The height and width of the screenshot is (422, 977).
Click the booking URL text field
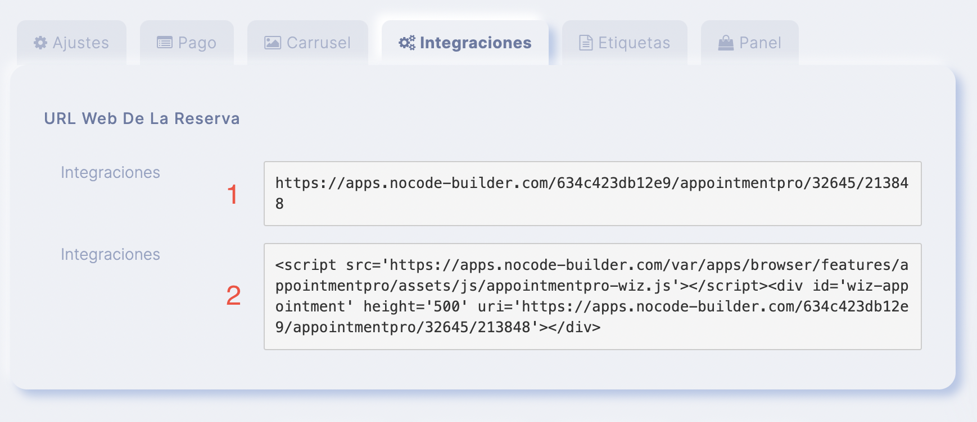pos(592,194)
